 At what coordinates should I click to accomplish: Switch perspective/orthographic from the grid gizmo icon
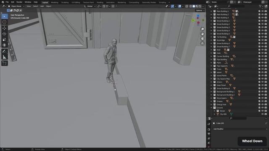[203, 43]
